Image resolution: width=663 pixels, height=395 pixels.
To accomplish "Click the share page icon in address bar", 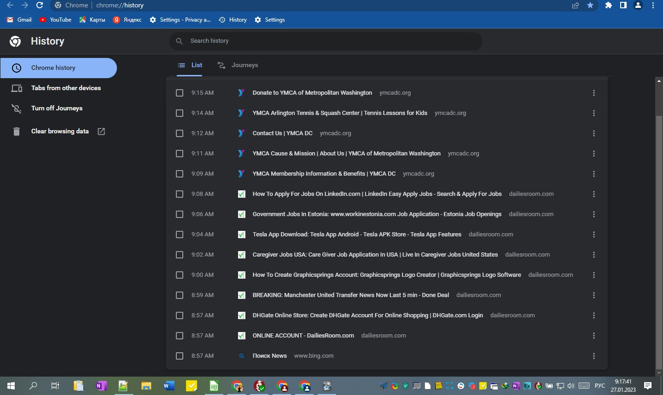I will [x=576, y=5].
